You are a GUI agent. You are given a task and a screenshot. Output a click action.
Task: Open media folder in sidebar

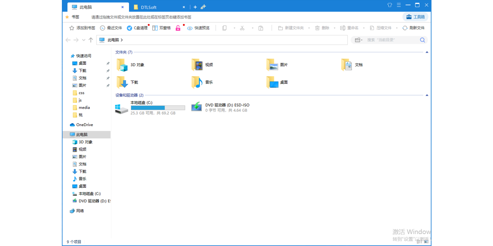[x=81, y=108]
